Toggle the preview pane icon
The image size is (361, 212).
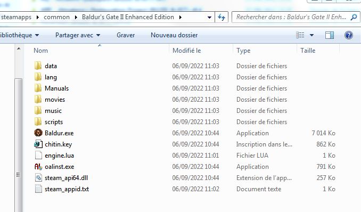(x=330, y=35)
